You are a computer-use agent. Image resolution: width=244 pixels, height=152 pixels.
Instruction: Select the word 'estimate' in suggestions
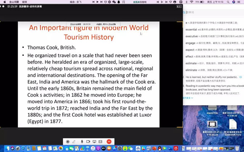click(x=191, y=63)
